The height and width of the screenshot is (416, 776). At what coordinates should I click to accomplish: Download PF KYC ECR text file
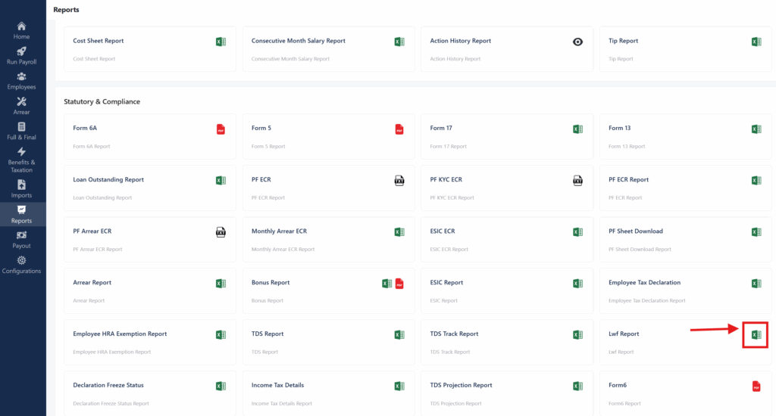577,181
